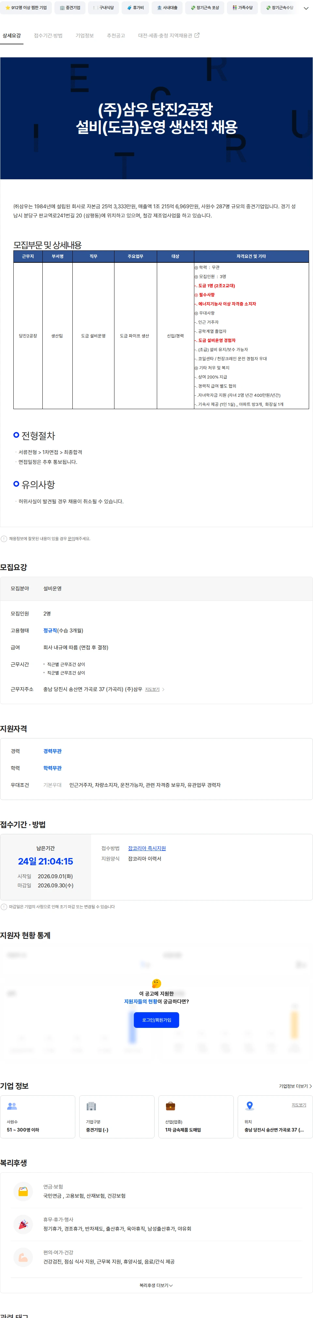Click the 연금·보험 benefit icon
The image size is (313, 1318).
point(23,1192)
